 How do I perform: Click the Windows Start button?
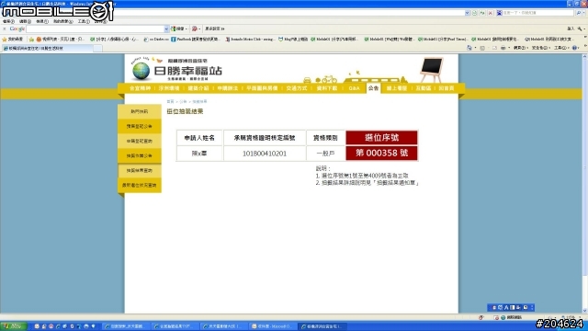14,326
